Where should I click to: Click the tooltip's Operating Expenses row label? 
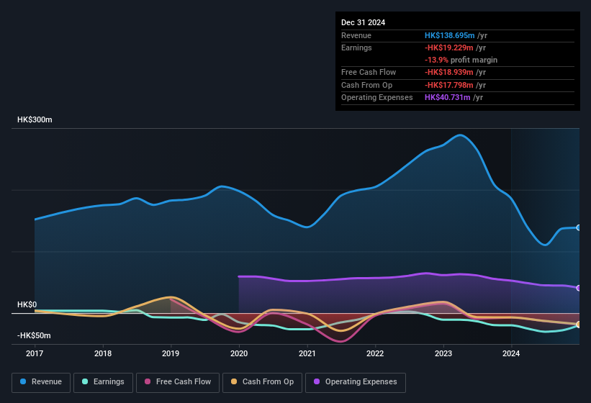click(x=376, y=97)
